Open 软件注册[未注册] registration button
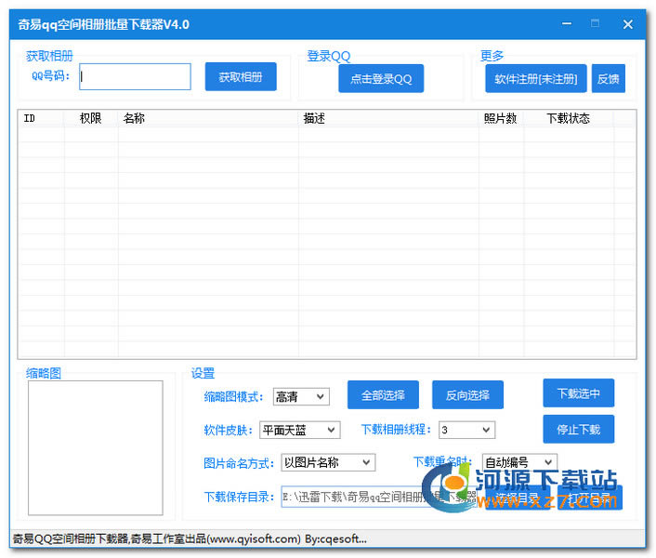 coord(535,78)
